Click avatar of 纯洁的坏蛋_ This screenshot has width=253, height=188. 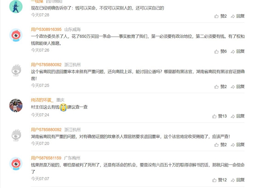coord(16,105)
